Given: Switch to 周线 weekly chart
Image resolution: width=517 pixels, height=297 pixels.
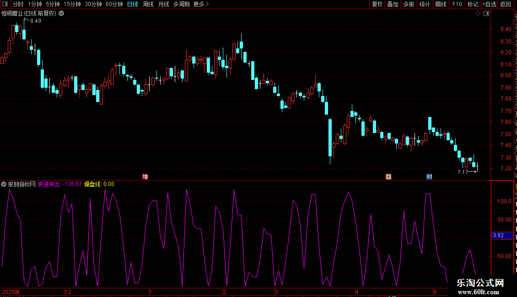Looking at the screenshot, I should (148, 4).
